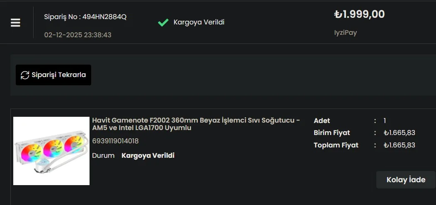Click the header Kargoya Verildi status text

199,22
